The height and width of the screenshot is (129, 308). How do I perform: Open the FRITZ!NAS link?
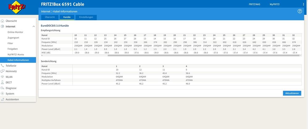pos(254,4)
